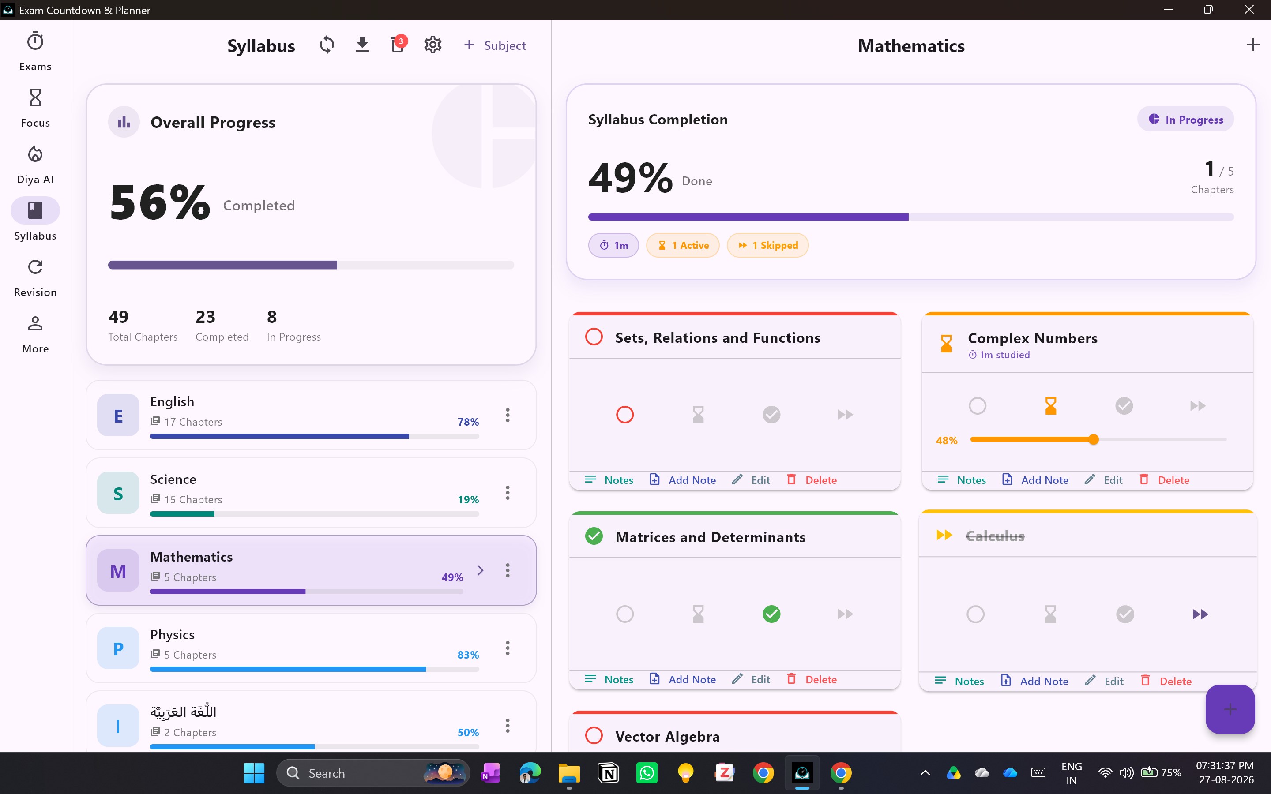Image resolution: width=1271 pixels, height=794 pixels.
Task: Click the Science subject S avatar
Action: 118,493
